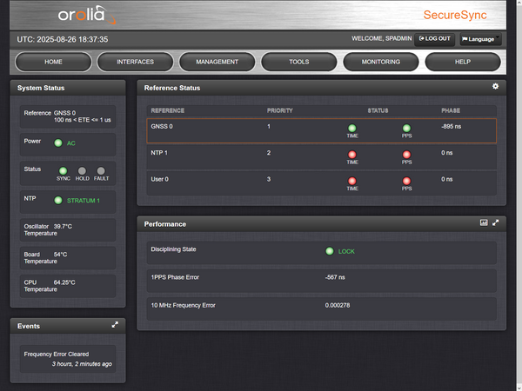This screenshot has width=522, height=391.
Task: Click the Oscillator Temperature 39.7°C value
Action: coord(63,227)
